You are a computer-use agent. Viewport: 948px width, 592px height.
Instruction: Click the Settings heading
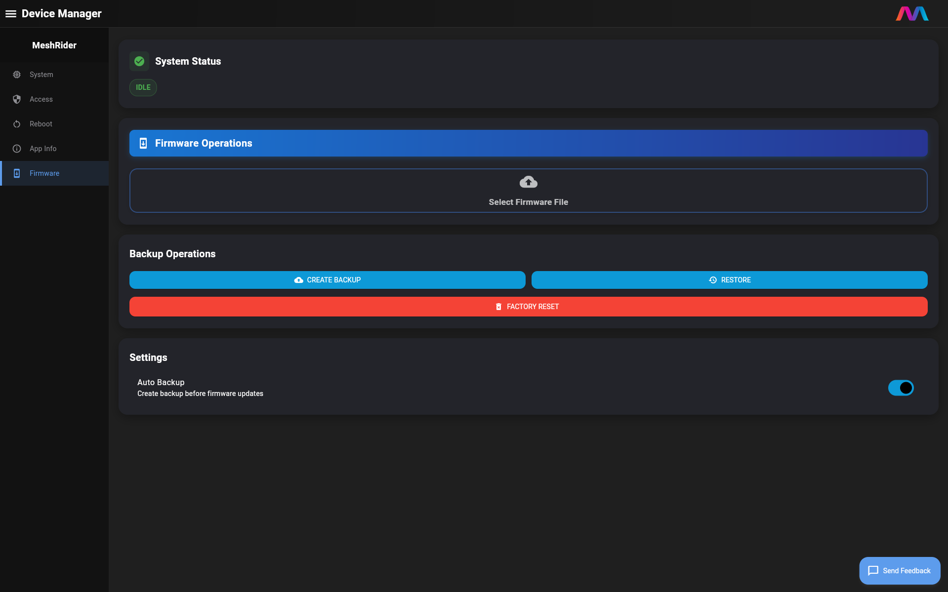148,357
